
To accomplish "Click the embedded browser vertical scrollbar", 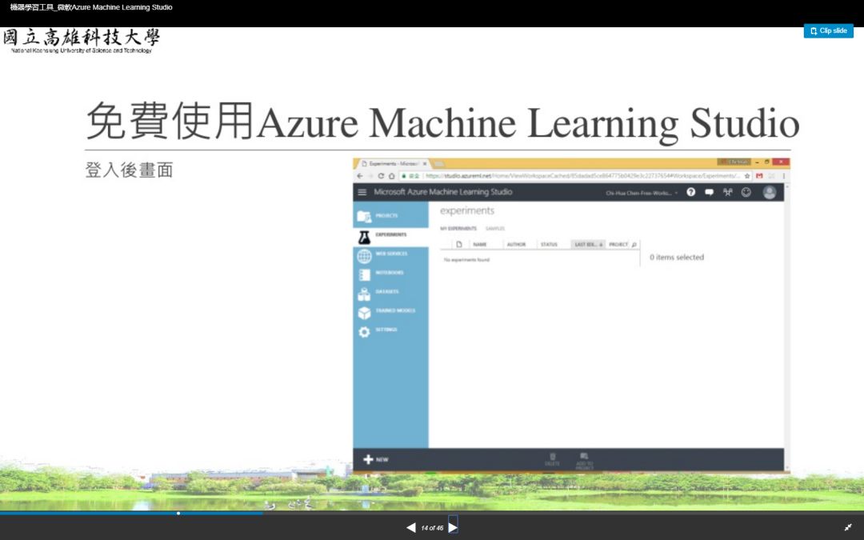I will [787, 328].
